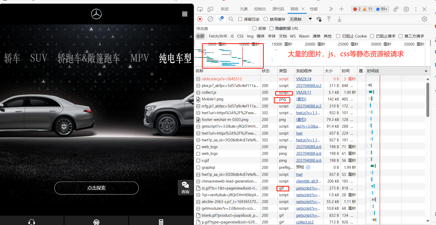Check 已阻止 Cookie filter
The height and width of the screenshot is (225, 436).
[338, 36]
